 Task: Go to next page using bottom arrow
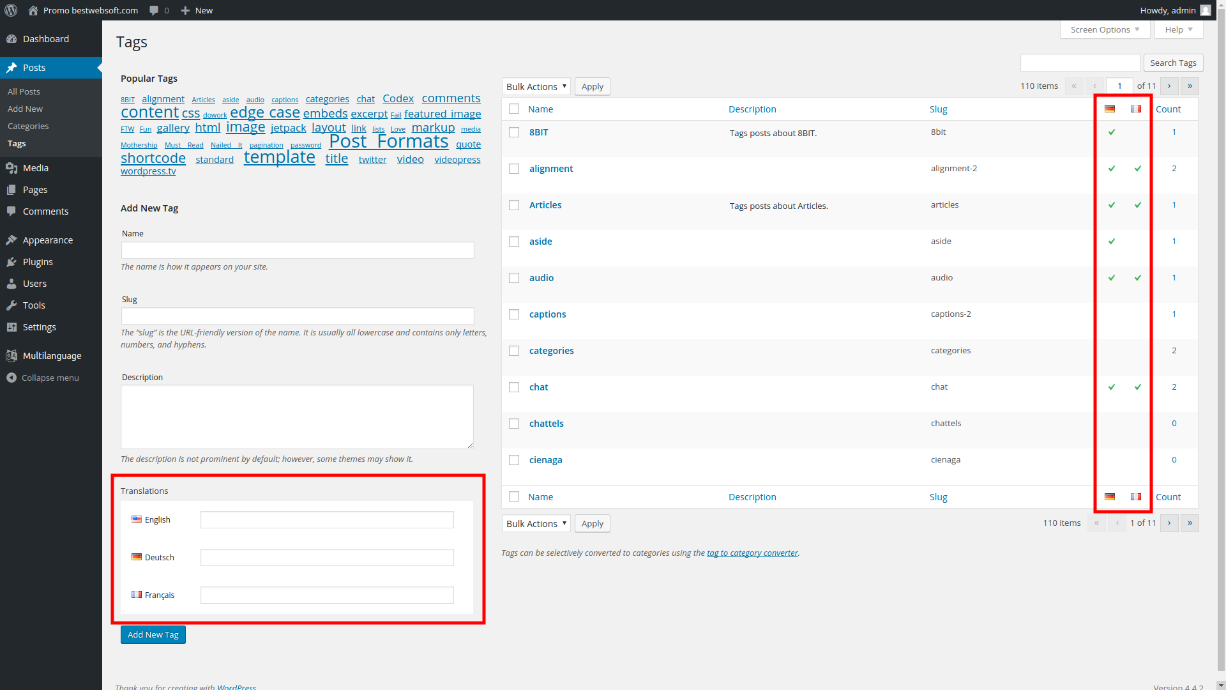pos(1169,523)
